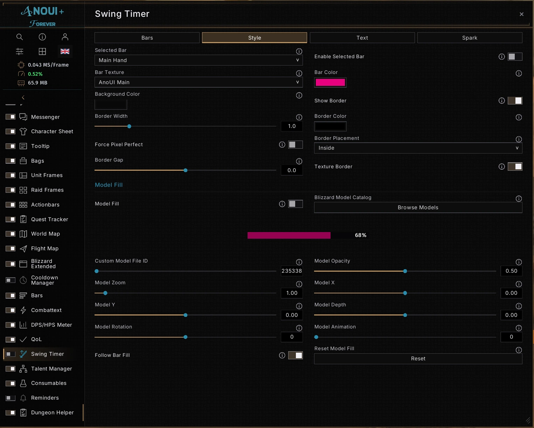This screenshot has height=428, width=534.
Task: Expand the AnoUI Main bar texture dropdown
Action: (199, 82)
